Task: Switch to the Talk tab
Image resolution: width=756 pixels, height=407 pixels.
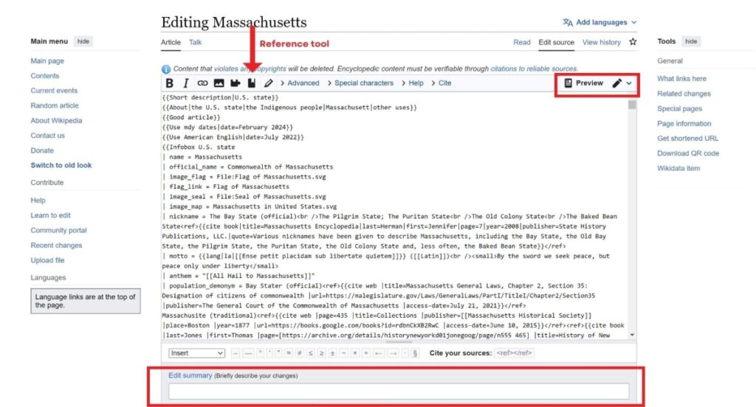Action: (x=195, y=42)
